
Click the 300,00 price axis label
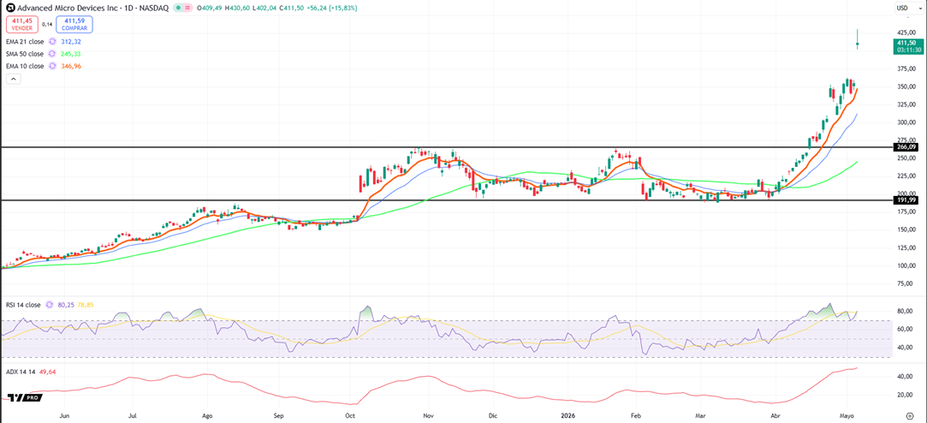[x=907, y=122]
